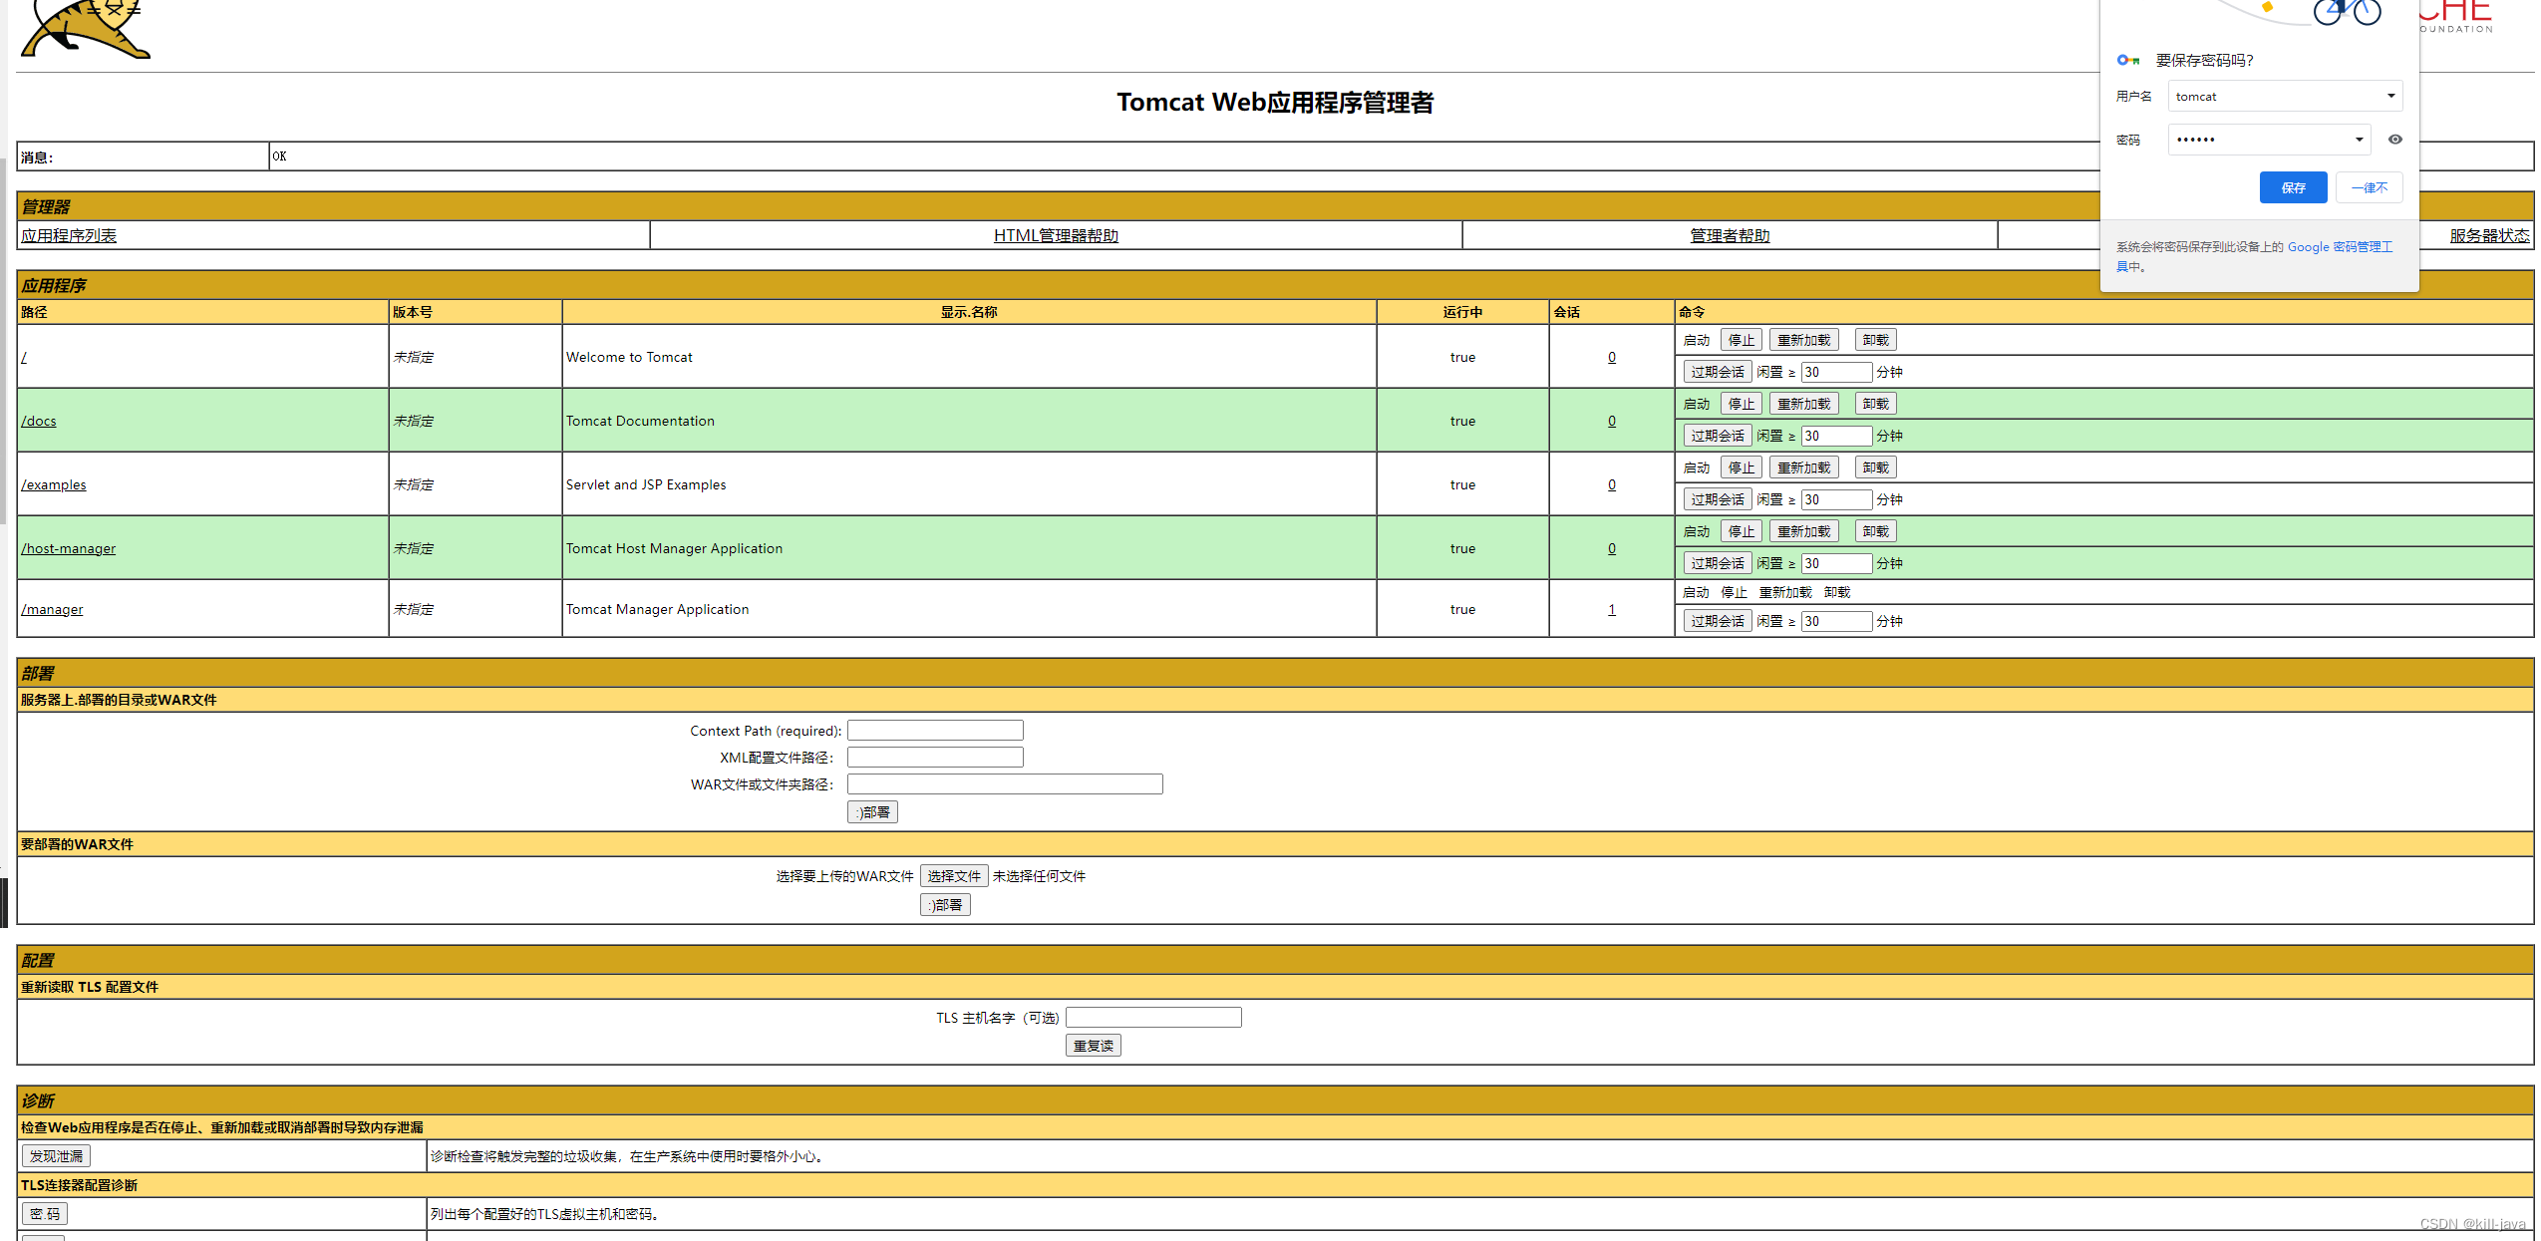This screenshot has height=1241, width=2541.
Task: Click idle minutes field in /manager row
Action: click(x=1836, y=621)
